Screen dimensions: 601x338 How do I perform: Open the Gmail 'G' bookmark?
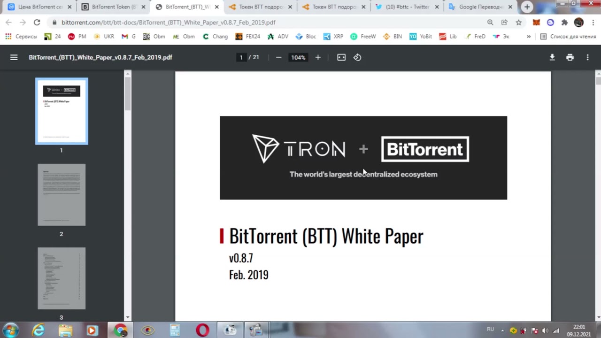pyautogui.click(x=129, y=36)
